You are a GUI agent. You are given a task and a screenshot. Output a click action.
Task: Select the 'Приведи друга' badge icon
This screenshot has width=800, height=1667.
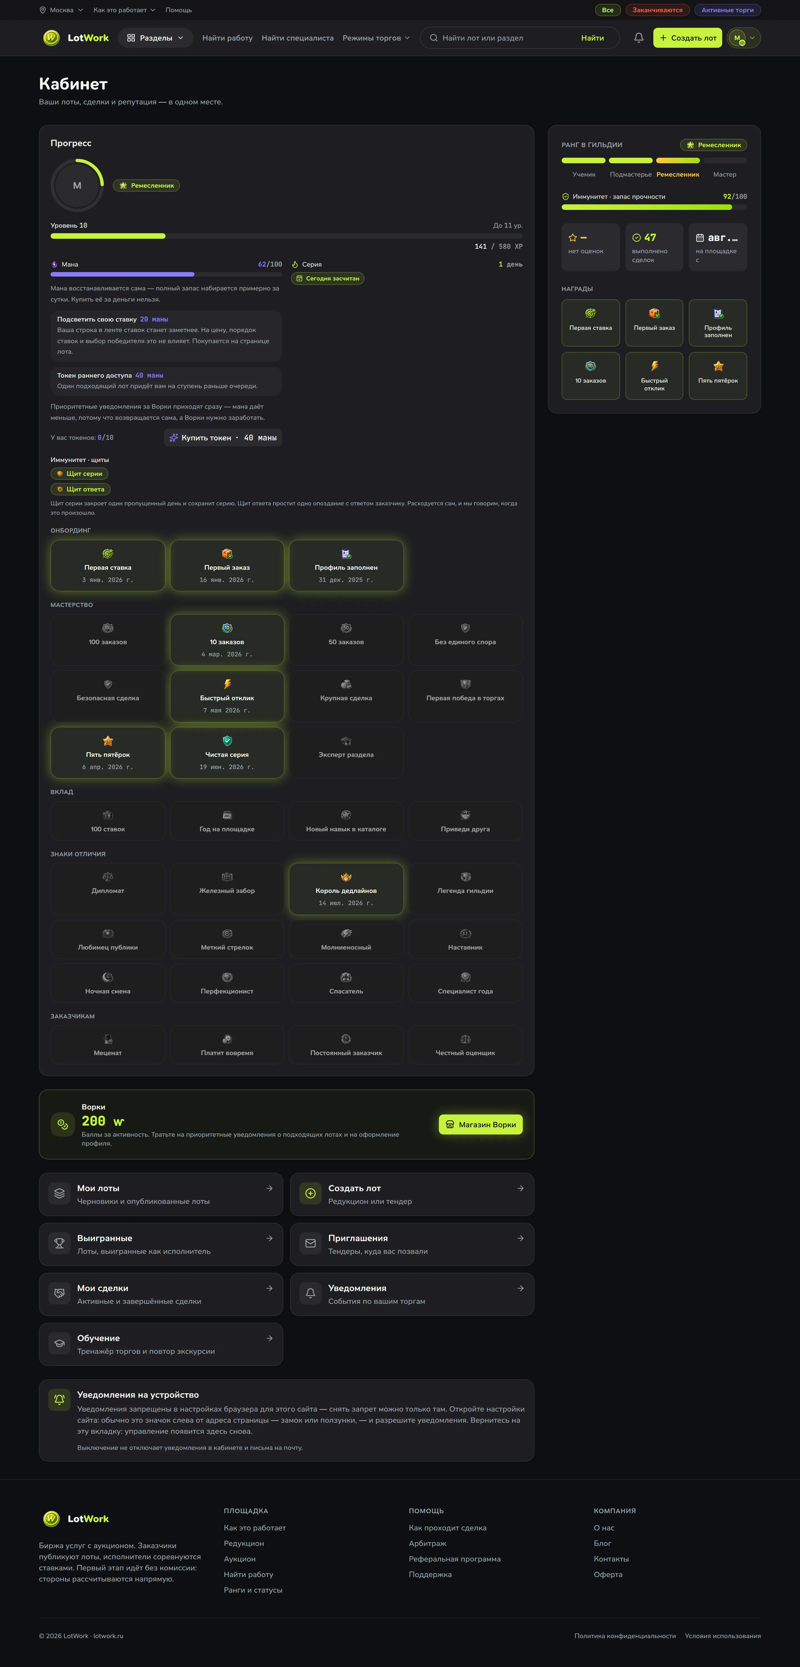click(465, 815)
